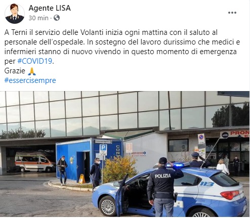
Task: Click the Agente LISA page name
Action: pos(50,8)
